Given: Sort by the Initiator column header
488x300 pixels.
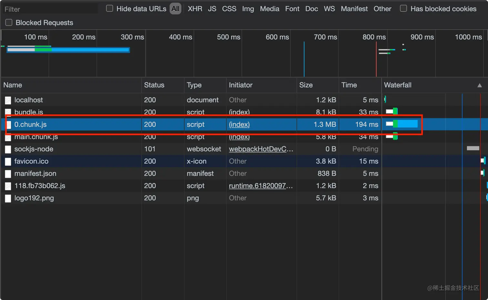Looking at the screenshot, I should point(240,85).
